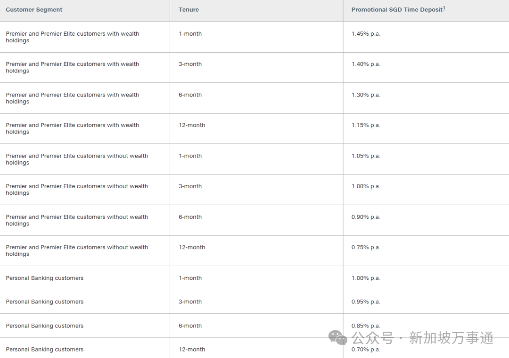
Task: Select Personal Banking customers in the 3-month row
Action: [x=44, y=302]
